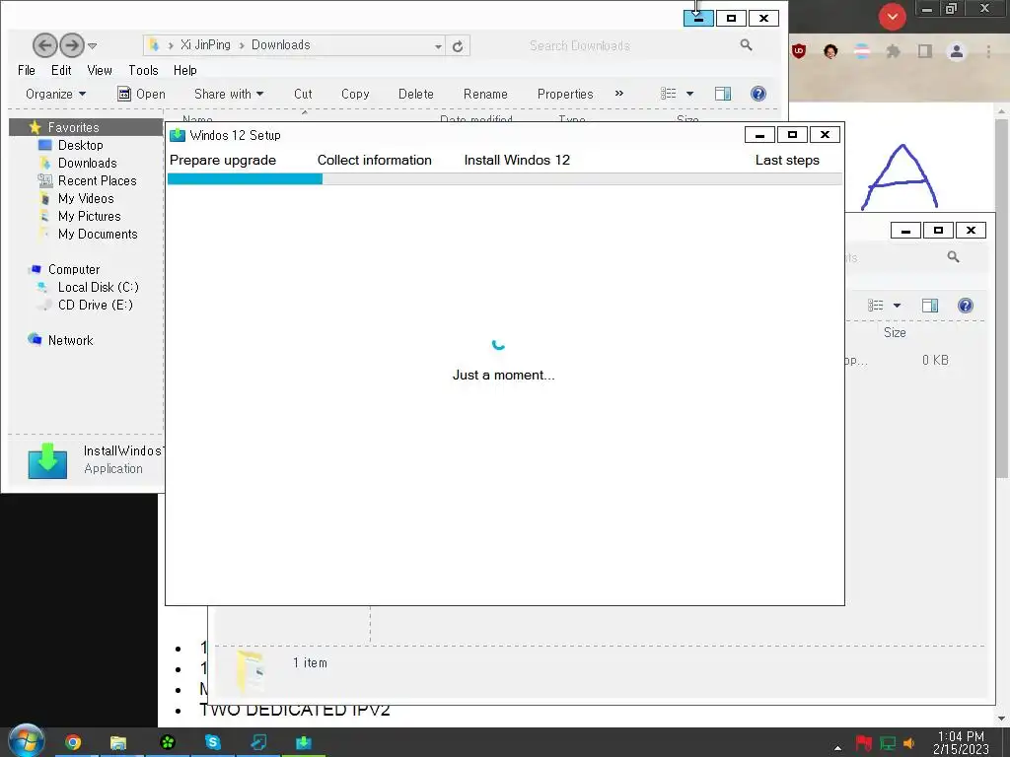The width and height of the screenshot is (1010, 757).
Task: Click the volume icon in system tray
Action: point(908,743)
